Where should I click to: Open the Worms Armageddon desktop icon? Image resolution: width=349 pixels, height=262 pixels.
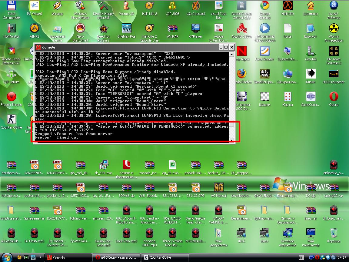[334, 29]
